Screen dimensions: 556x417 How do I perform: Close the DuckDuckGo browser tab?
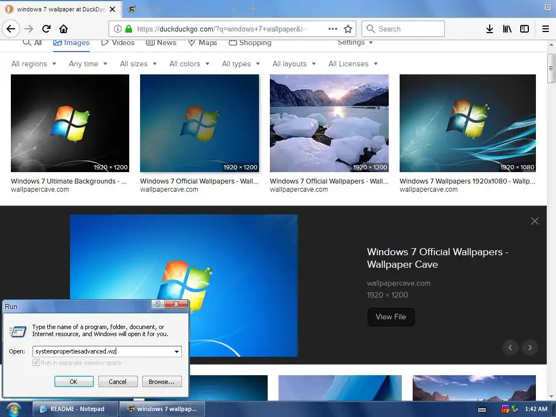point(112,9)
